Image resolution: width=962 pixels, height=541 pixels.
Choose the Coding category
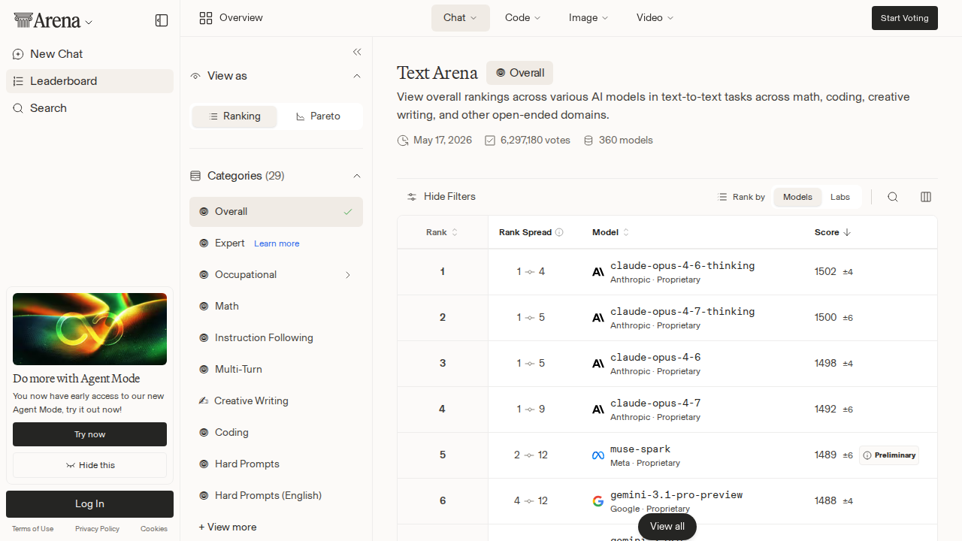coord(276,432)
